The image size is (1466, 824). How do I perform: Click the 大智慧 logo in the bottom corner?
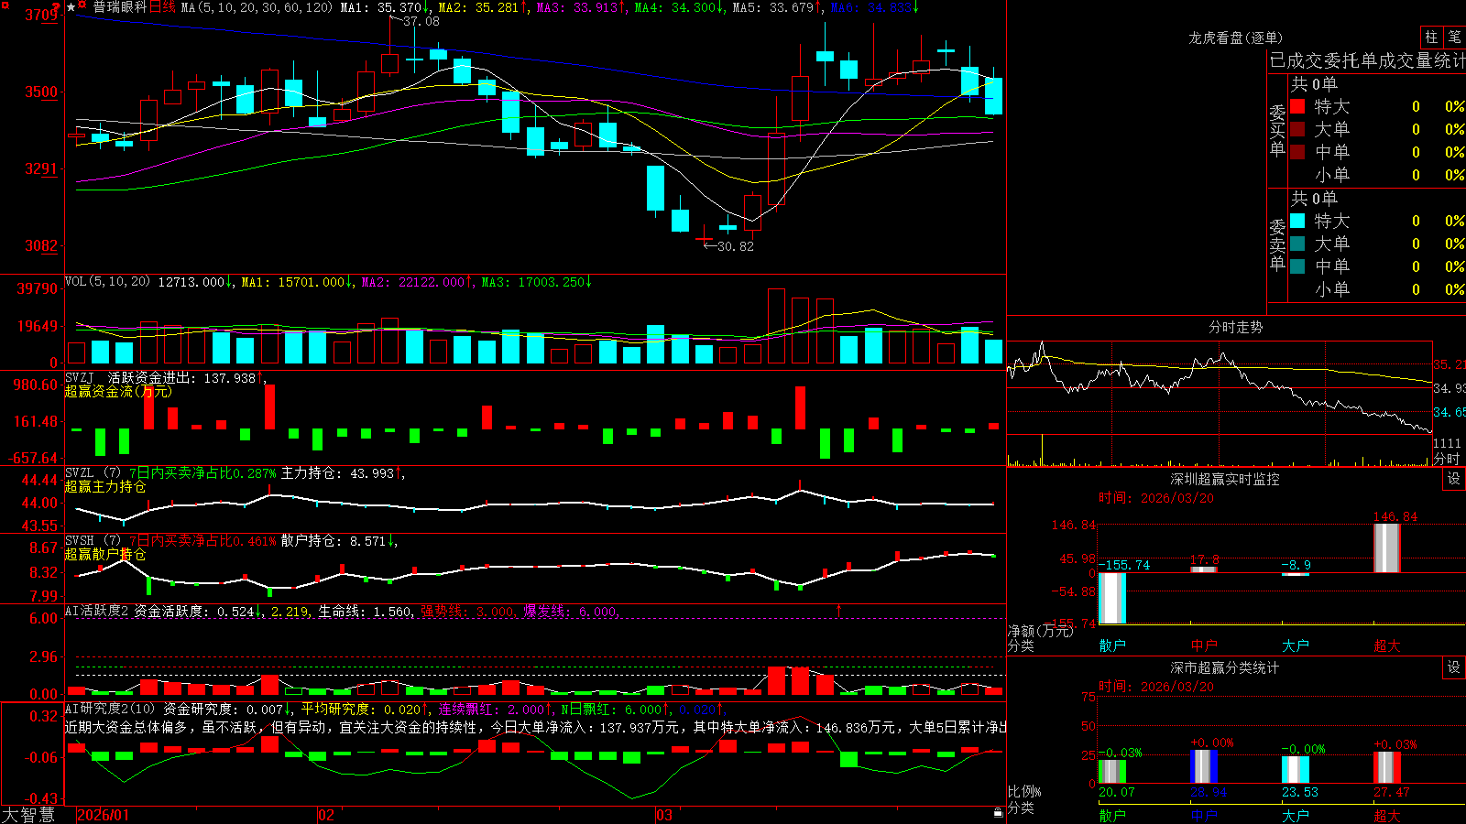28,815
